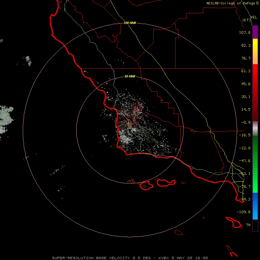Click the 61.2 legend value
Image resolution: width=260 pixels, height=260 pixels.
(x=246, y=71)
